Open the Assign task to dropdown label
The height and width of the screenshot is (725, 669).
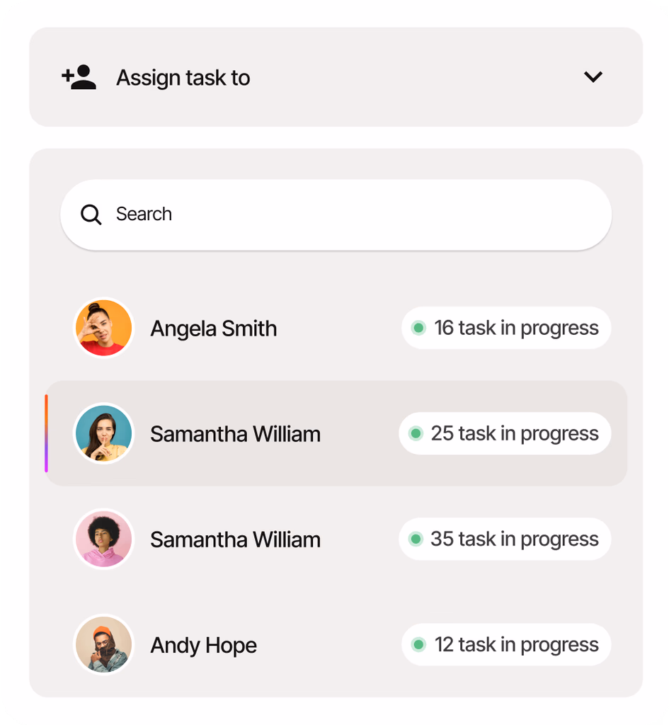point(183,77)
